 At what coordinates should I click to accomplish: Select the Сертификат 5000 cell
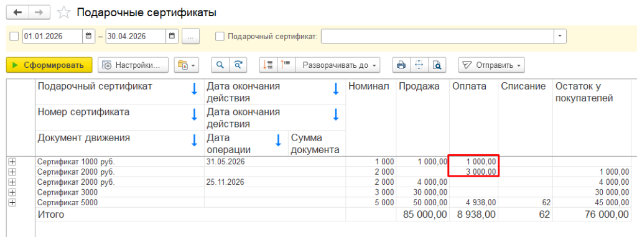[x=120, y=202]
